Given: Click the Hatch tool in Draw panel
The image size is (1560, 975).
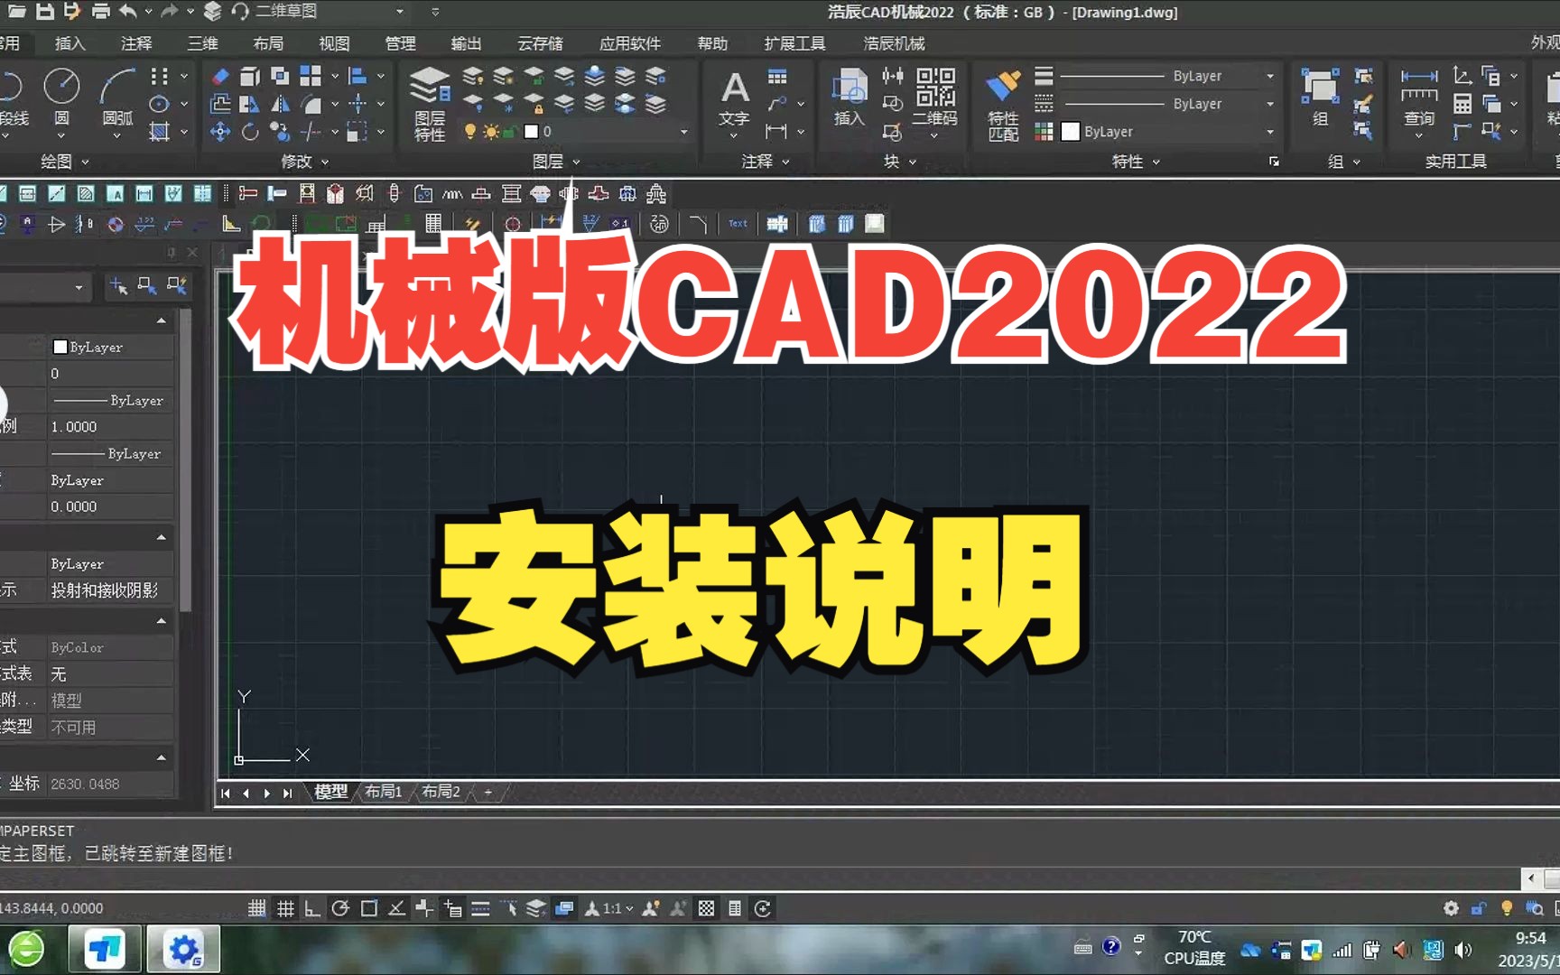Looking at the screenshot, I should [159, 132].
